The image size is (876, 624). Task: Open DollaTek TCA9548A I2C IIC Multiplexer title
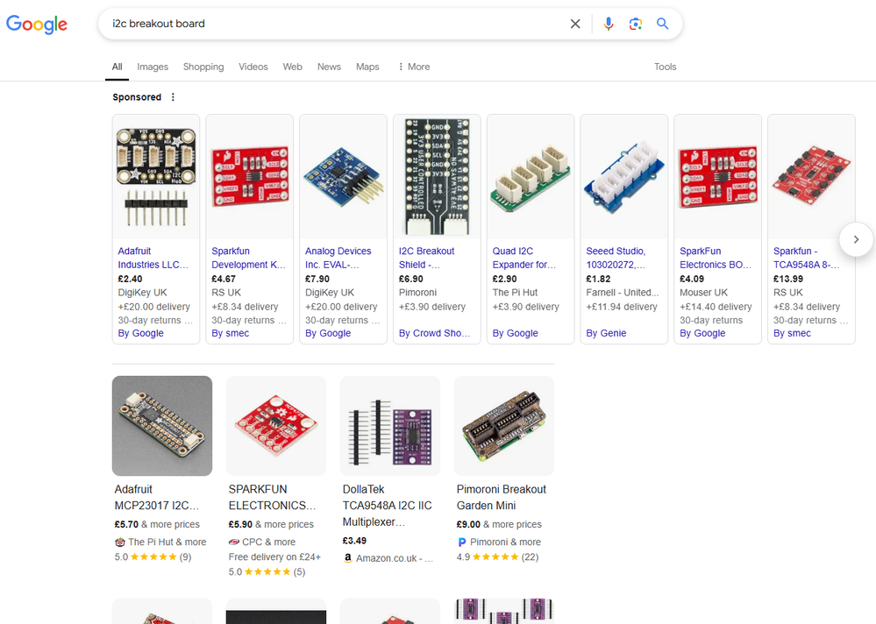[x=388, y=506]
